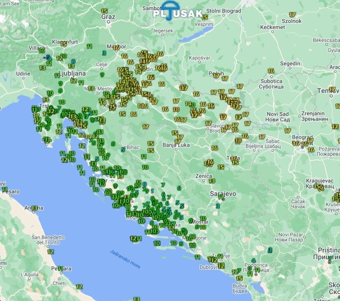
Task: Click the Novi Sad city label
Action: pyautogui.click(x=278, y=114)
